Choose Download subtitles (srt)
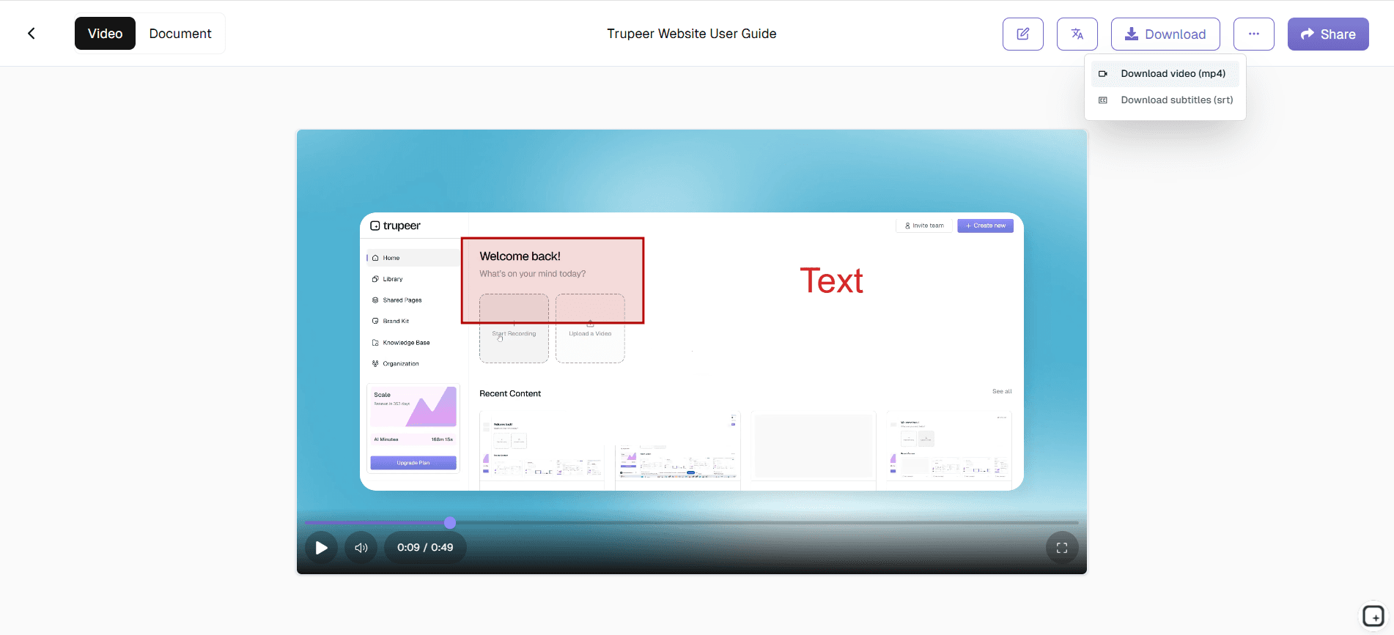 [x=1165, y=100]
